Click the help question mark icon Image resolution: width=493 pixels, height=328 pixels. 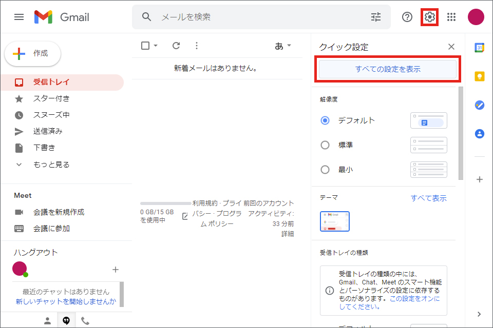click(x=407, y=17)
